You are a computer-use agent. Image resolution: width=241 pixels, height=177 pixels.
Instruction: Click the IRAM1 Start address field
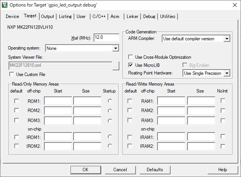tap(171, 136)
